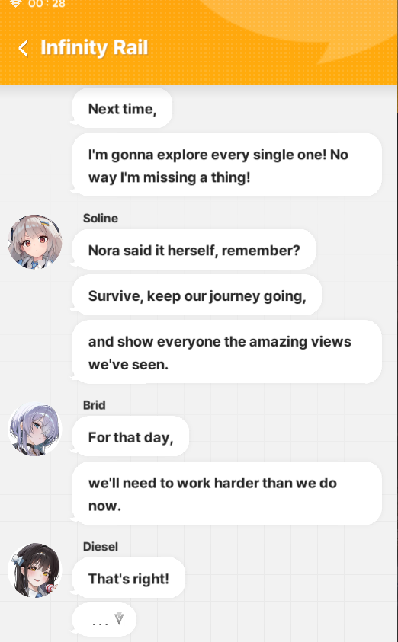This screenshot has width=398, height=642.
Task: Select the 'amazing views we've seen' message
Action: click(x=227, y=352)
